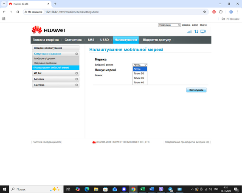The image size is (242, 193).
Task: Select Тільки 3G option
Action: (x=140, y=78)
